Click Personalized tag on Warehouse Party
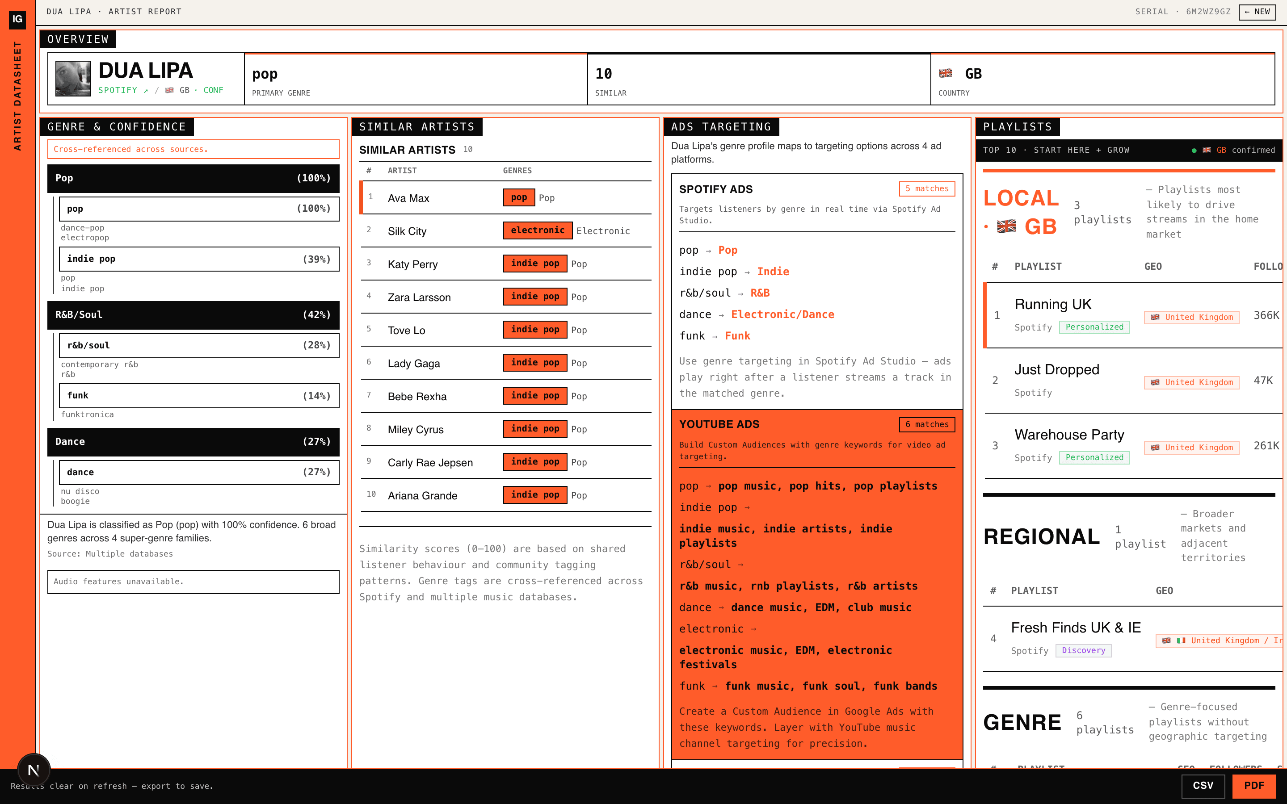The width and height of the screenshot is (1287, 804). click(x=1094, y=457)
